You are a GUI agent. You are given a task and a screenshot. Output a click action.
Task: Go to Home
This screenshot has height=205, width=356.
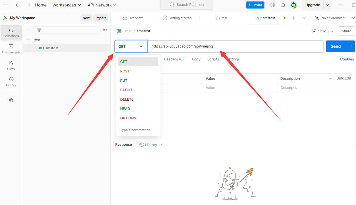(x=41, y=5)
